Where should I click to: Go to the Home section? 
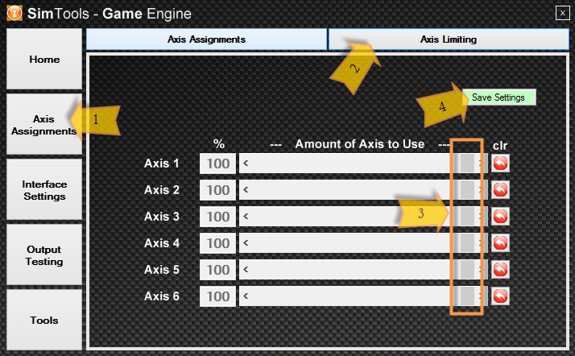click(44, 59)
